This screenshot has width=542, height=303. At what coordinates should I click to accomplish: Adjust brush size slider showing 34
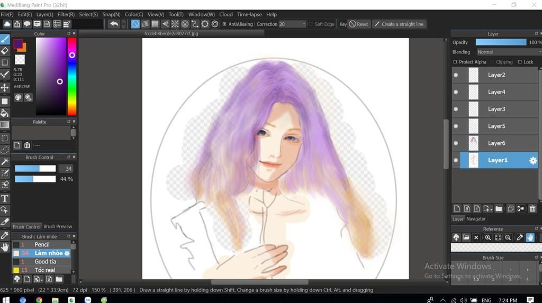click(35, 169)
